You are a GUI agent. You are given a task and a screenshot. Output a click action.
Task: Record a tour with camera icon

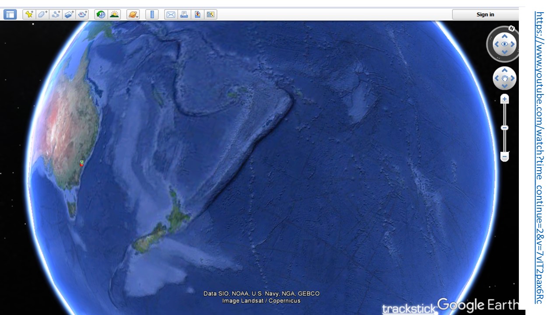tap(83, 14)
